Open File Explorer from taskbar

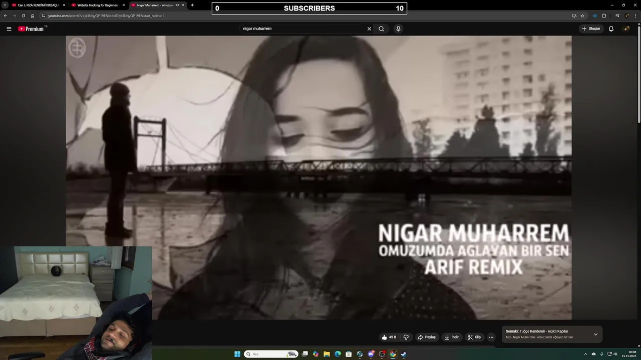327,354
